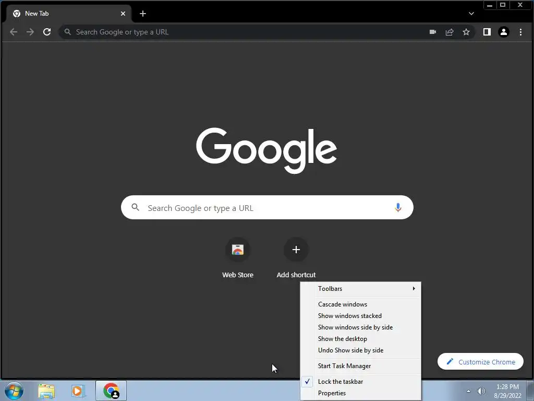Screen dimensions: 534x401
Task: Click the magnifier in Google search box
Action: click(135, 207)
